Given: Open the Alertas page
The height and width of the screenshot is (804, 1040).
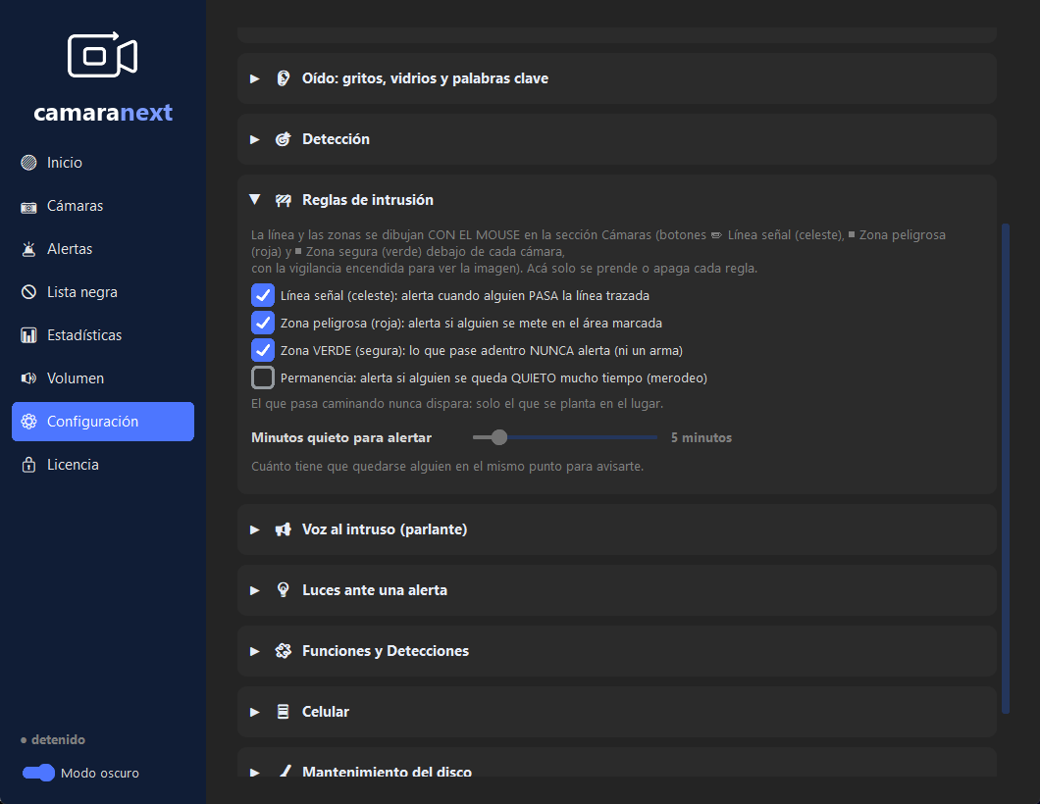Looking at the screenshot, I should pos(103,249).
